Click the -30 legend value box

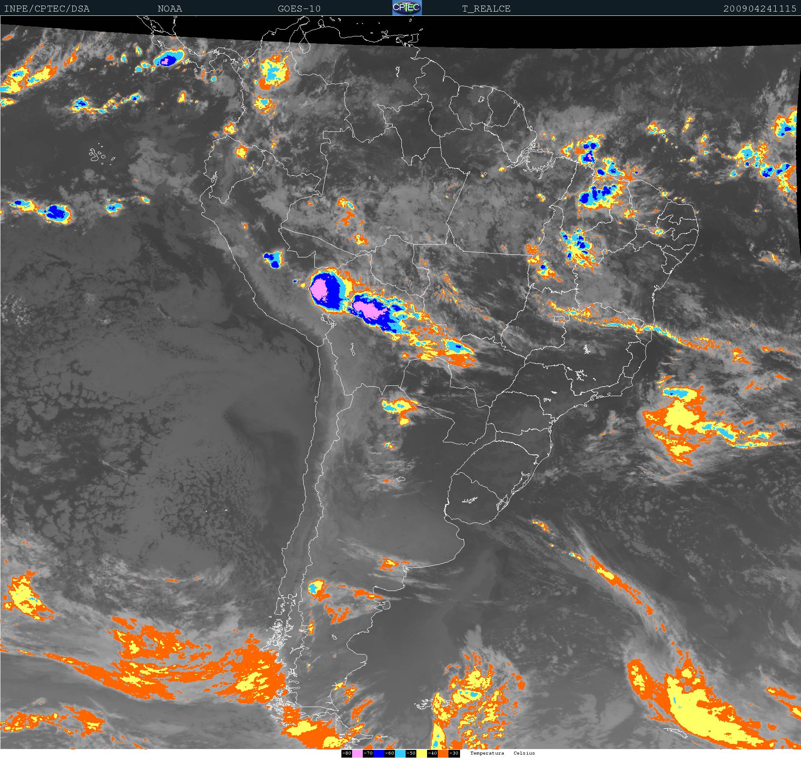(454, 753)
